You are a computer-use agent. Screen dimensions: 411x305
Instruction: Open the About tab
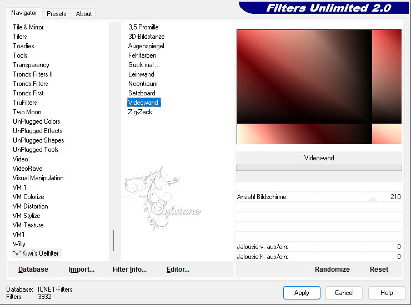point(84,14)
